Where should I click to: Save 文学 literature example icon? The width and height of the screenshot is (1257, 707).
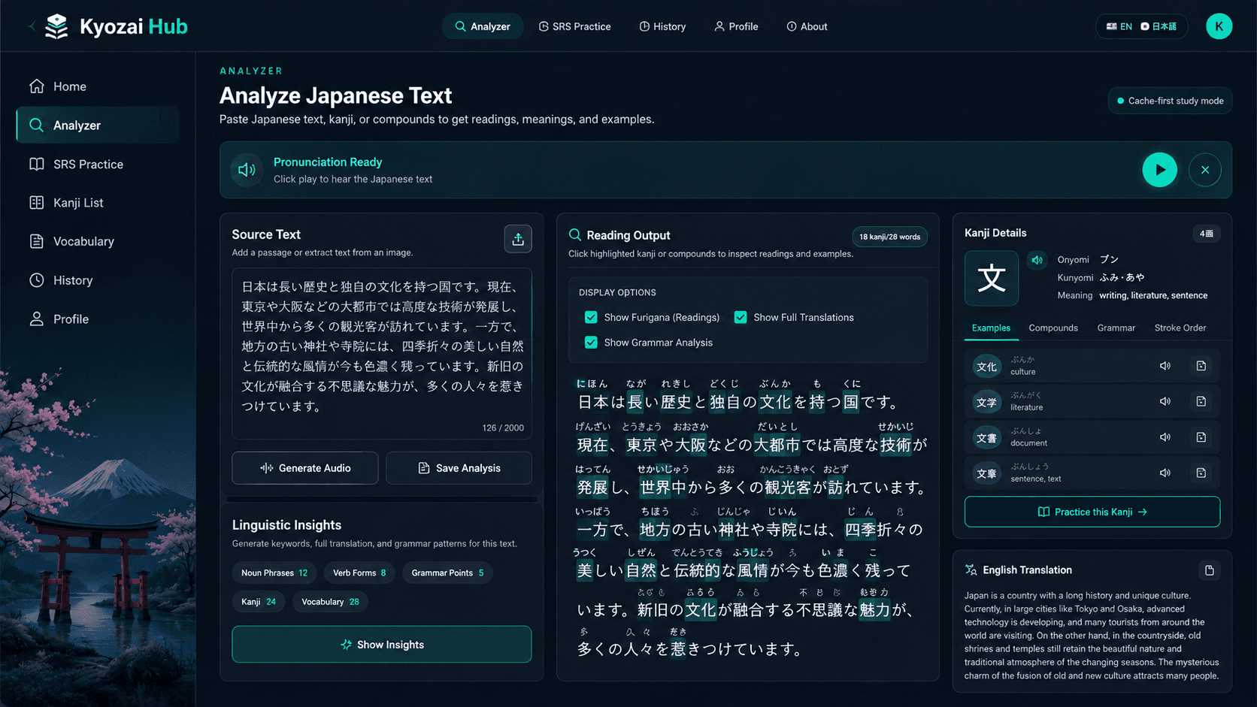[1201, 401]
